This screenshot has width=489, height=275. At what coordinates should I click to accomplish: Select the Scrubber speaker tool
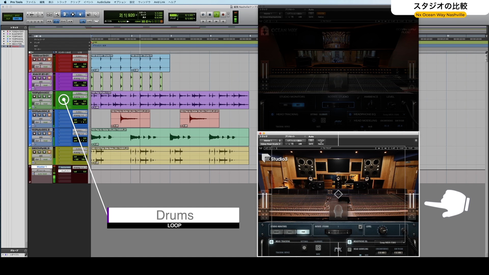coord(88,15)
